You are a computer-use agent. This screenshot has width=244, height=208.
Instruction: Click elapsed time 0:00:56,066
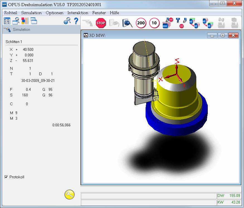point(61,125)
